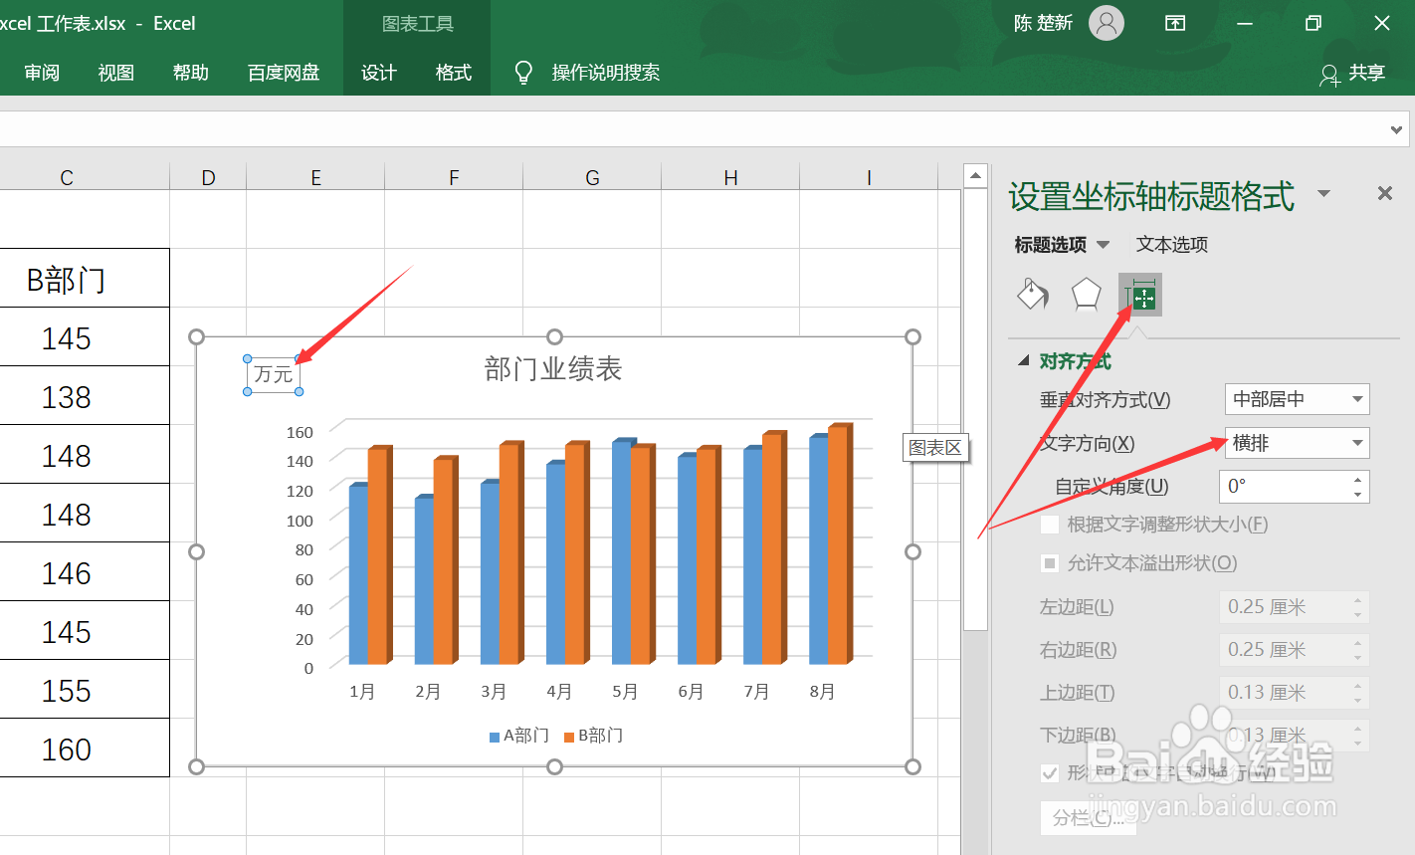Viewport: 1415px width, 855px height.
Task: Open the task pane options arrow
Action: (x=1323, y=193)
